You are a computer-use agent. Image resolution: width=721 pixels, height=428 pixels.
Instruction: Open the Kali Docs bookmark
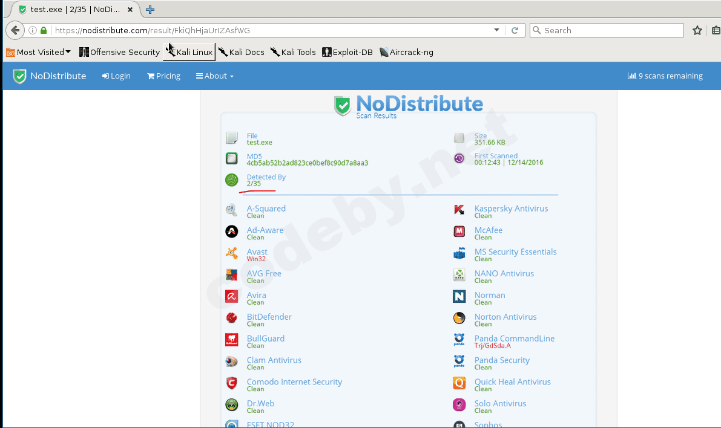click(242, 52)
